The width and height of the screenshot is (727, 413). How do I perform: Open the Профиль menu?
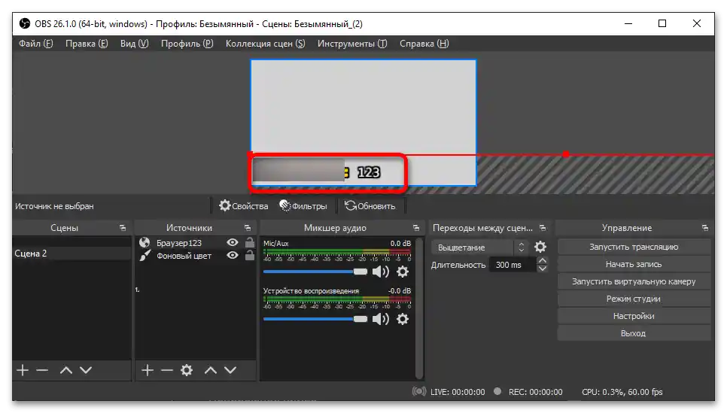coord(187,44)
